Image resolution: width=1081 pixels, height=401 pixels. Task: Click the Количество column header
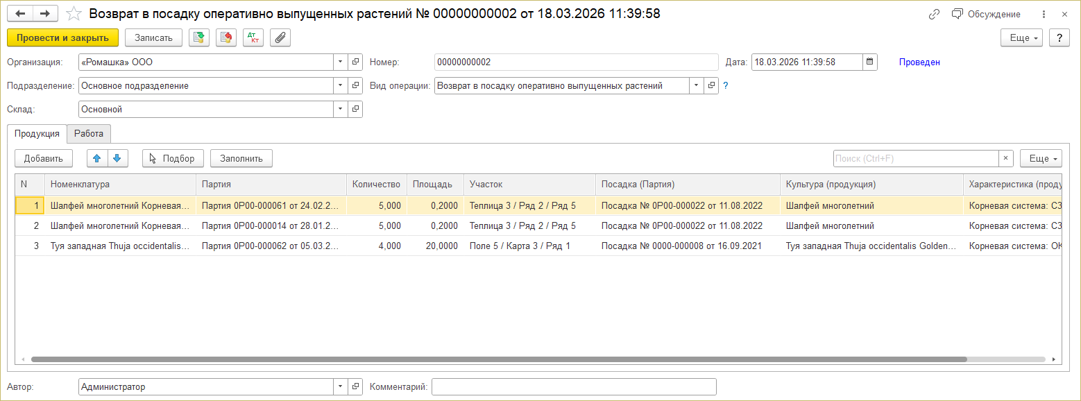[x=377, y=185]
